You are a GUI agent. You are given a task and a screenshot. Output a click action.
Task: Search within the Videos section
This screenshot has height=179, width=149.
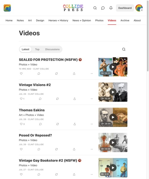point(124,49)
